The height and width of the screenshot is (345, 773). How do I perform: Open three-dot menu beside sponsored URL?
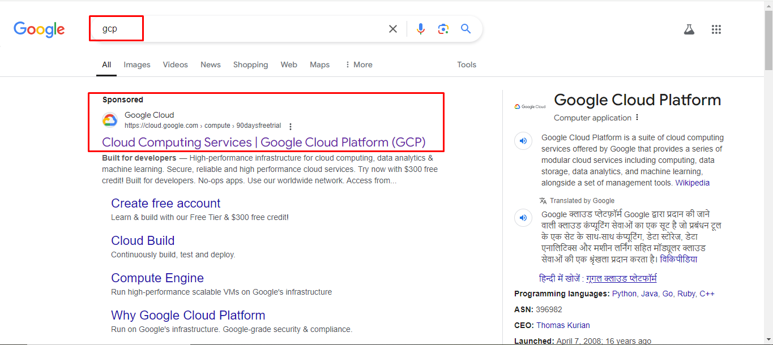[x=291, y=126]
